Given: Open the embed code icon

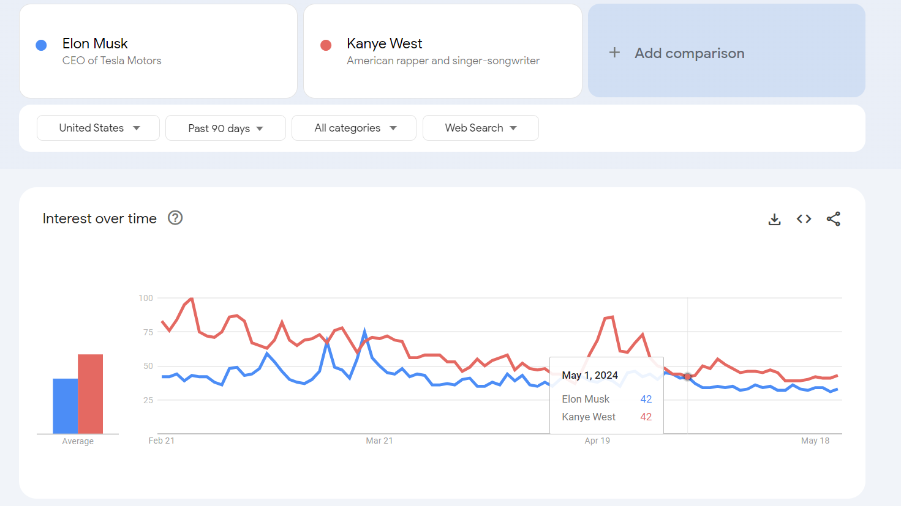Looking at the screenshot, I should coord(804,219).
